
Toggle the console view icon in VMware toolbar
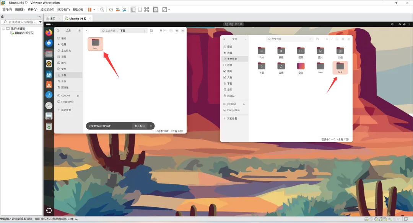(156, 10)
